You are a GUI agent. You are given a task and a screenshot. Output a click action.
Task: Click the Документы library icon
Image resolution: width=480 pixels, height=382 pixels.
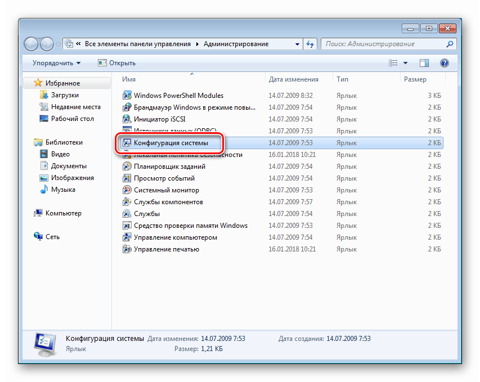[x=44, y=166]
